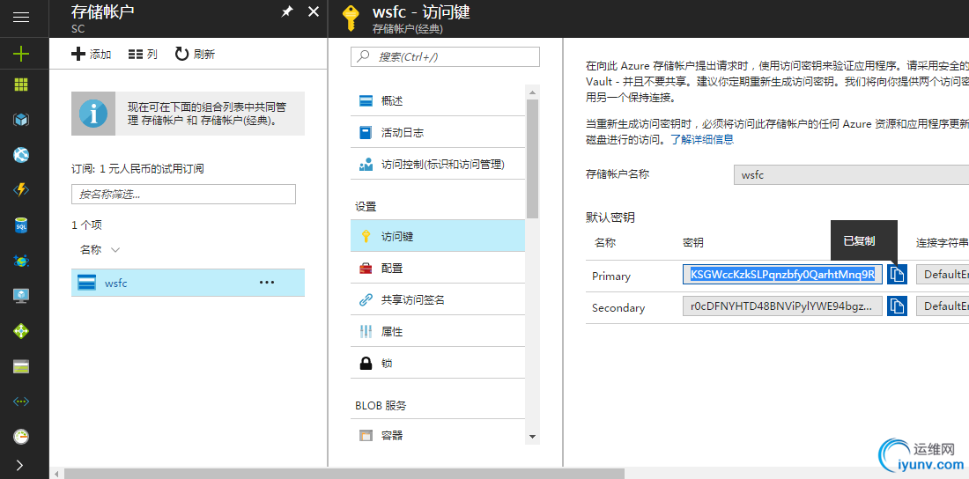Click the Add (添加) button
This screenshot has width=969, height=479.
coord(92,55)
